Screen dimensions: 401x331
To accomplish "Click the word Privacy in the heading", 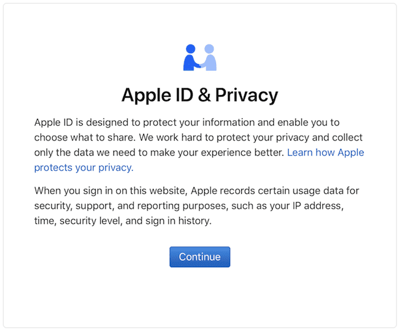I will 246,95.
